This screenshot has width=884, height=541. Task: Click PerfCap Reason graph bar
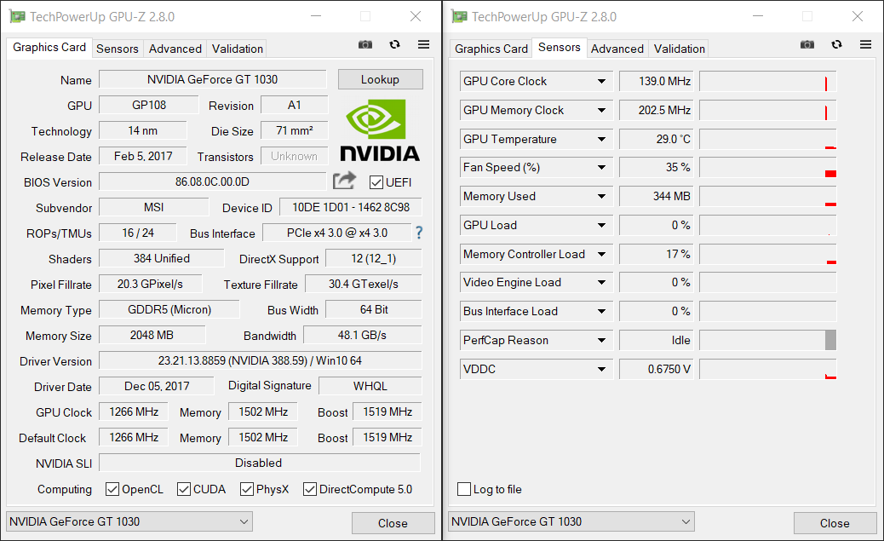pos(768,340)
